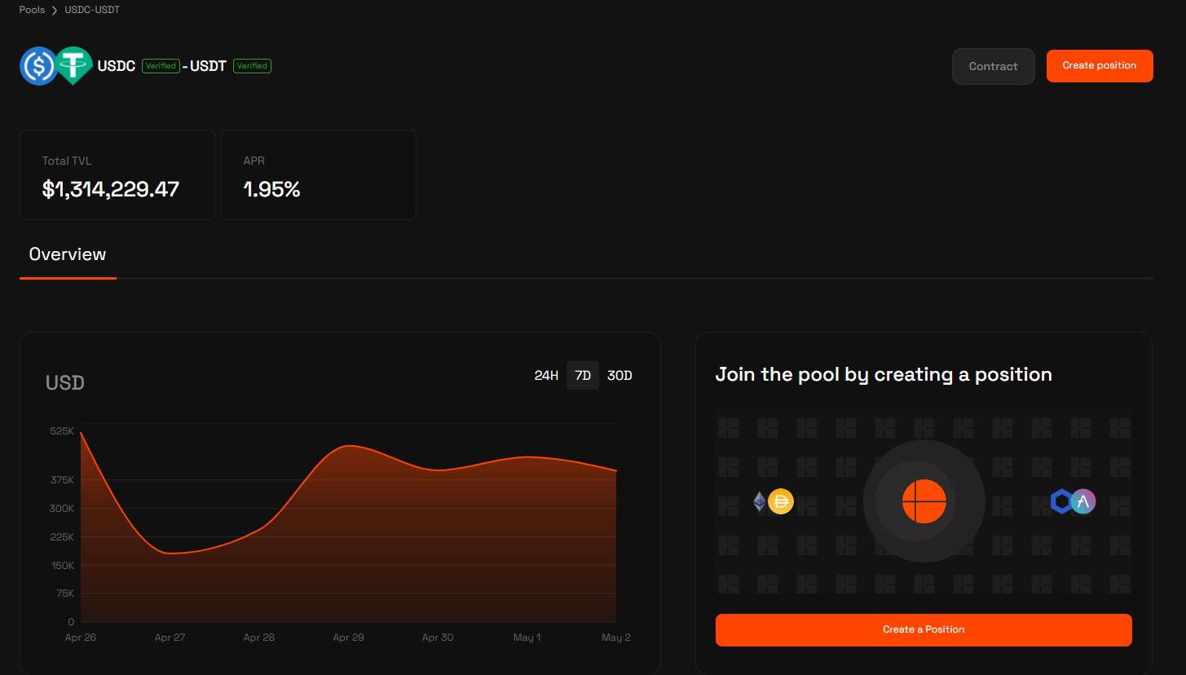Open the Overview tab
The height and width of the screenshot is (675, 1186).
tap(68, 254)
